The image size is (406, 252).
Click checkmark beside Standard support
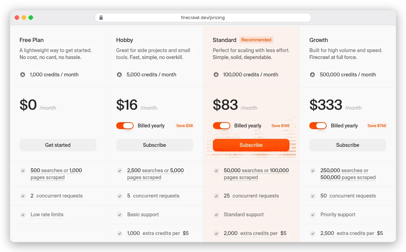pyautogui.click(x=216, y=215)
